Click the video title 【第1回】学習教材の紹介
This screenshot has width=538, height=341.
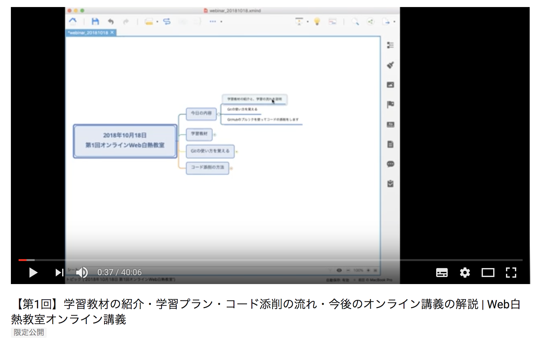point(265,311)
